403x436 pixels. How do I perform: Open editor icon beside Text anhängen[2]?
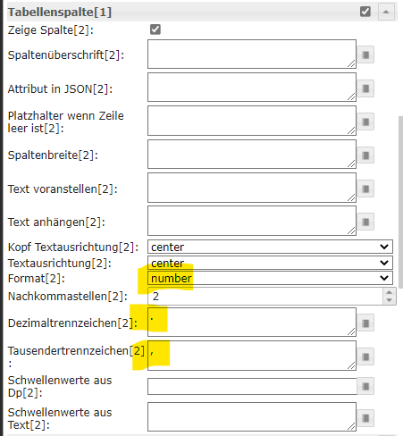click(x=365, y=222)
